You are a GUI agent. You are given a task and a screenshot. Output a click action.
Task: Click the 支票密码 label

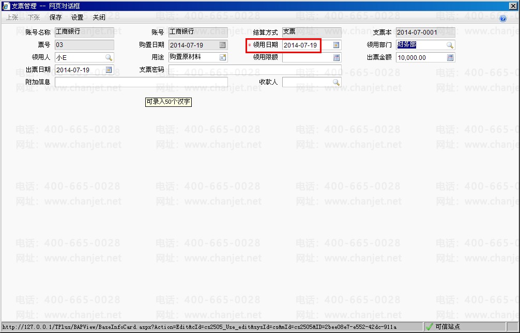click(x=151, y=70)
